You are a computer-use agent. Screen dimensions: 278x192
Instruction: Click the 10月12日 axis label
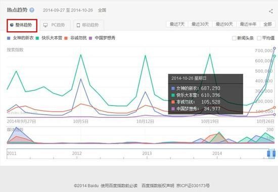tap(145, 121)
